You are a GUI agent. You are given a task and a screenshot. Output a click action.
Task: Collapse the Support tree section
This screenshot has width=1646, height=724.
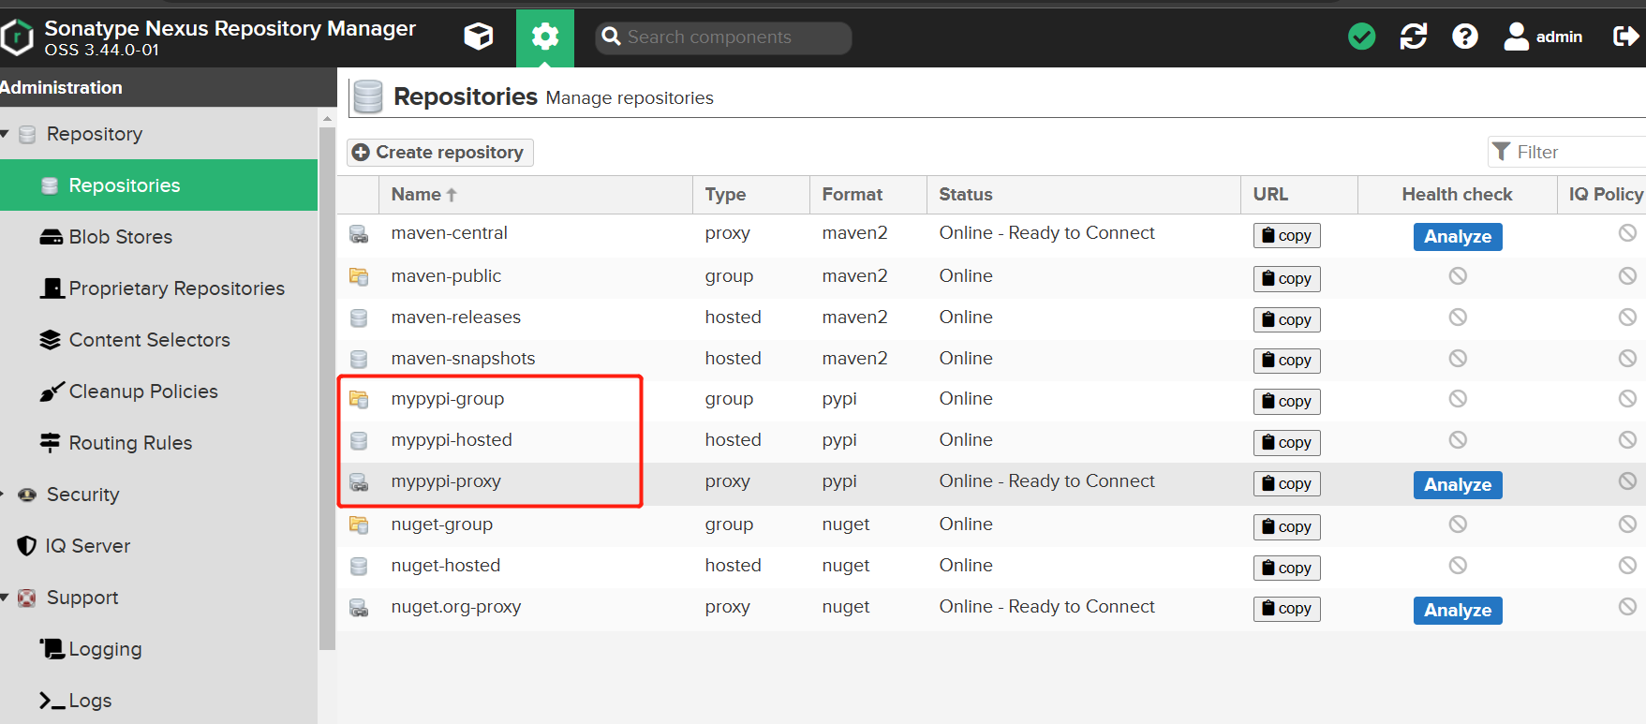point(6,598)
